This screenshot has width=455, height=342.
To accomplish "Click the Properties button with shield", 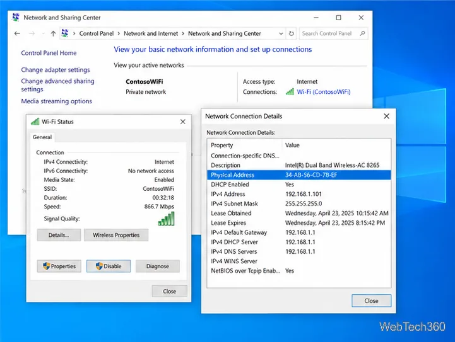I will tap(59, 266).
